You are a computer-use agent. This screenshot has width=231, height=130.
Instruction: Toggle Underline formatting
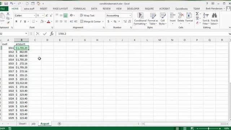(25, 22)
